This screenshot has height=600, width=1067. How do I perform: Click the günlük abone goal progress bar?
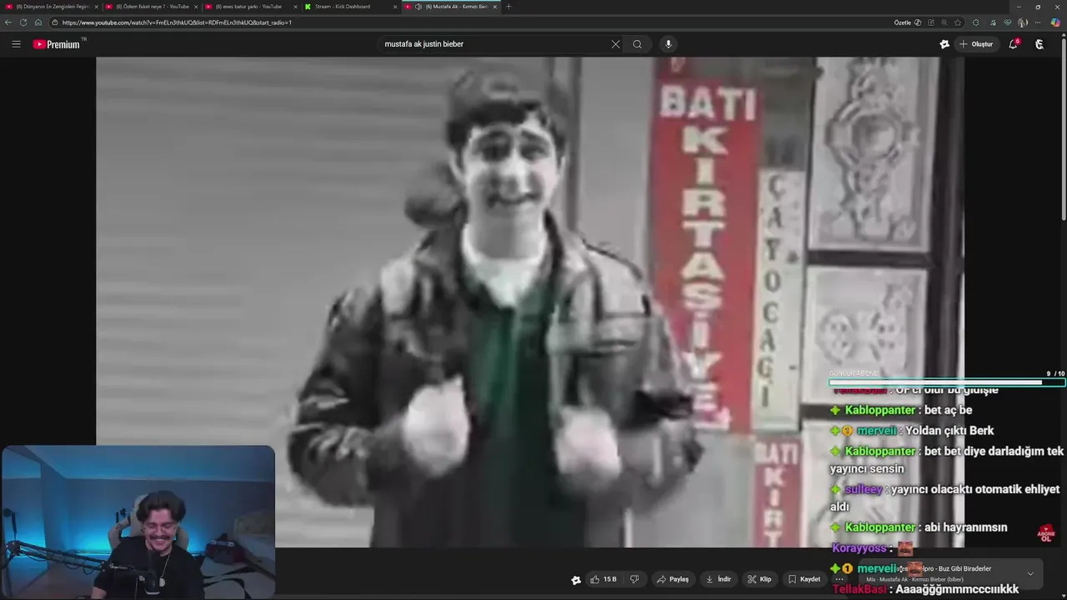click(947, 382)
